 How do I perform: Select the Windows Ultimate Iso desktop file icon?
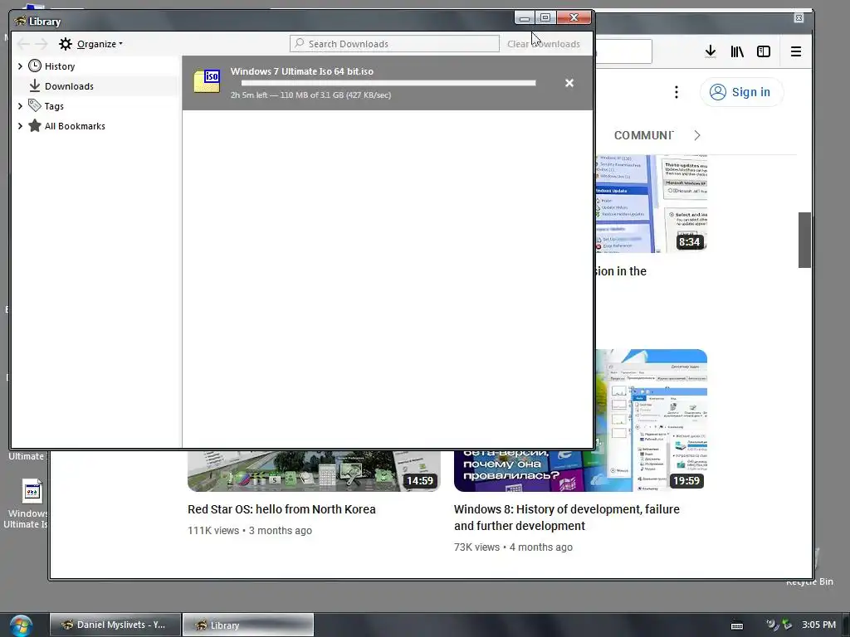(x=32, y=491)
